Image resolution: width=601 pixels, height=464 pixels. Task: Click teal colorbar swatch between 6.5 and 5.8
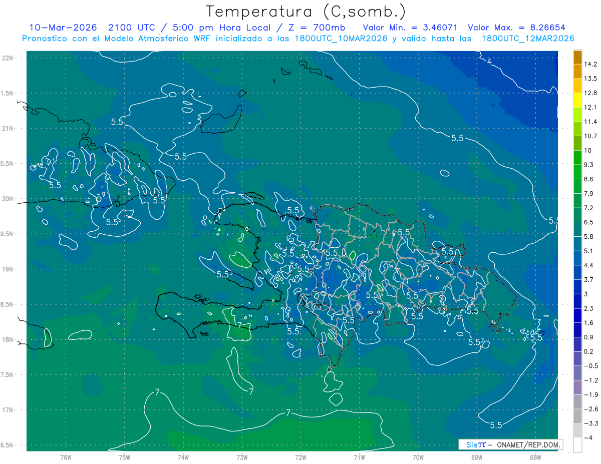(x=577, y=229)
